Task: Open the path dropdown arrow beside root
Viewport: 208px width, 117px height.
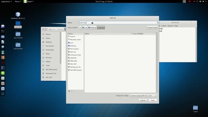Action: pyautogui.click(x=80, y=28)
